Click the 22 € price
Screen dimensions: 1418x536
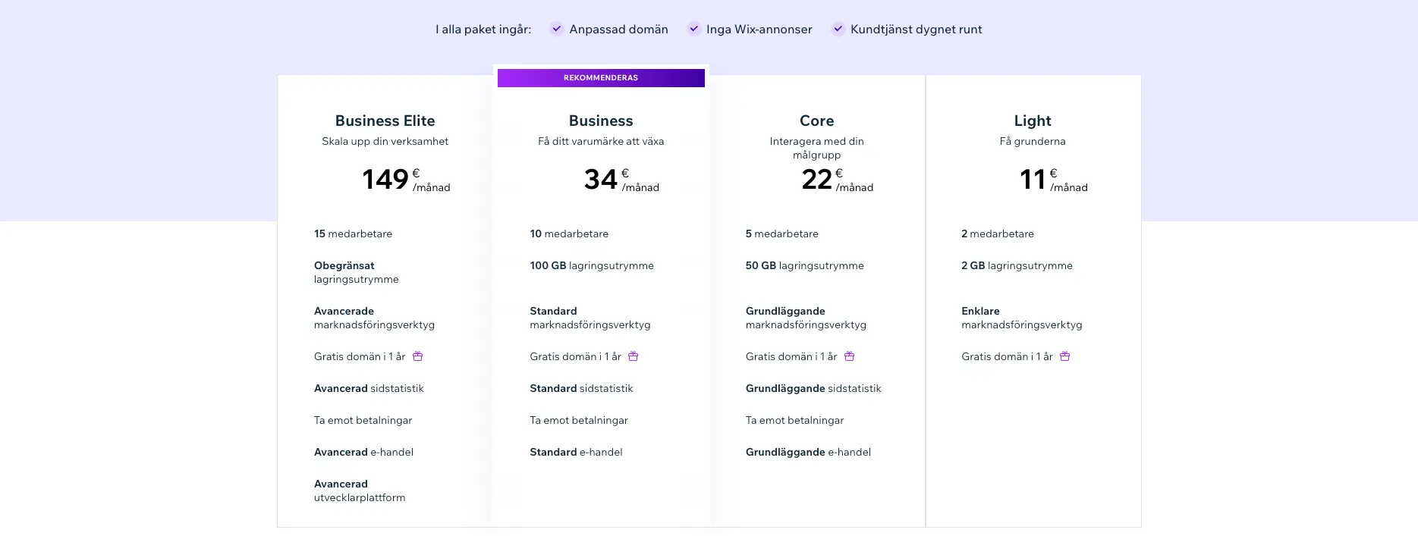click(x=838, y=180)
